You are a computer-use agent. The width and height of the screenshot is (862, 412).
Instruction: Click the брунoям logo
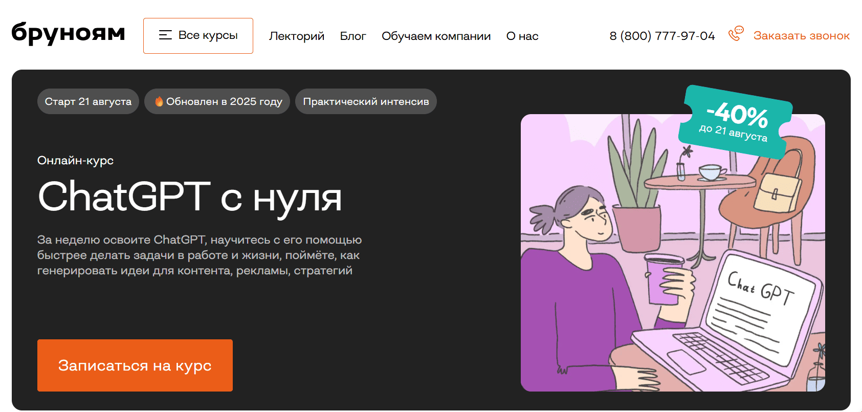coord(69,34)
